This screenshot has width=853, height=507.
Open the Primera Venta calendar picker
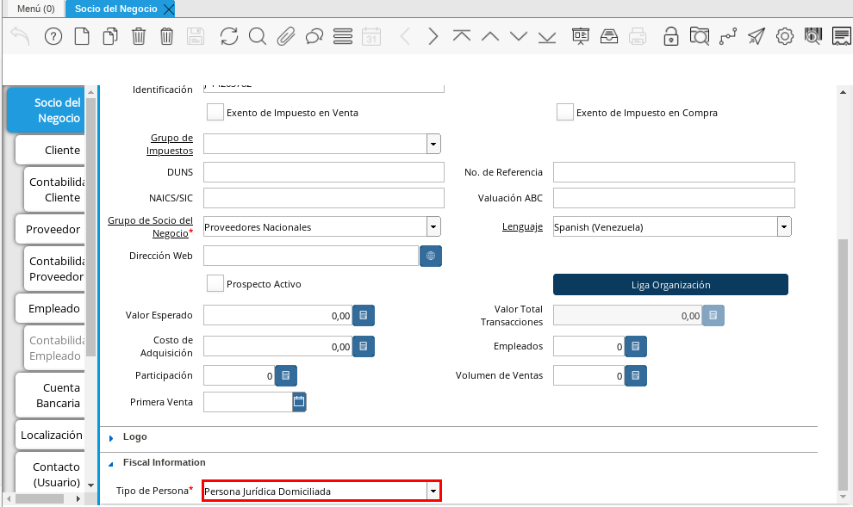point(299,402)
